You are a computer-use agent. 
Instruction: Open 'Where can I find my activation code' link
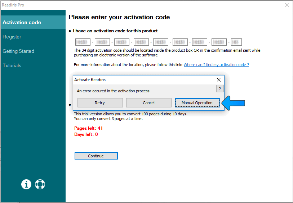coord(216,65)
